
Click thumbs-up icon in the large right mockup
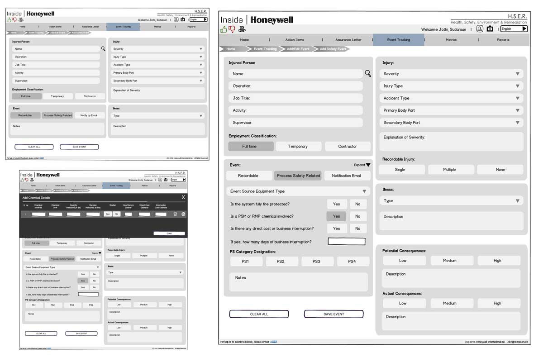[x=224, y=29]
